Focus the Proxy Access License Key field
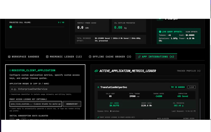 [36, 104]
